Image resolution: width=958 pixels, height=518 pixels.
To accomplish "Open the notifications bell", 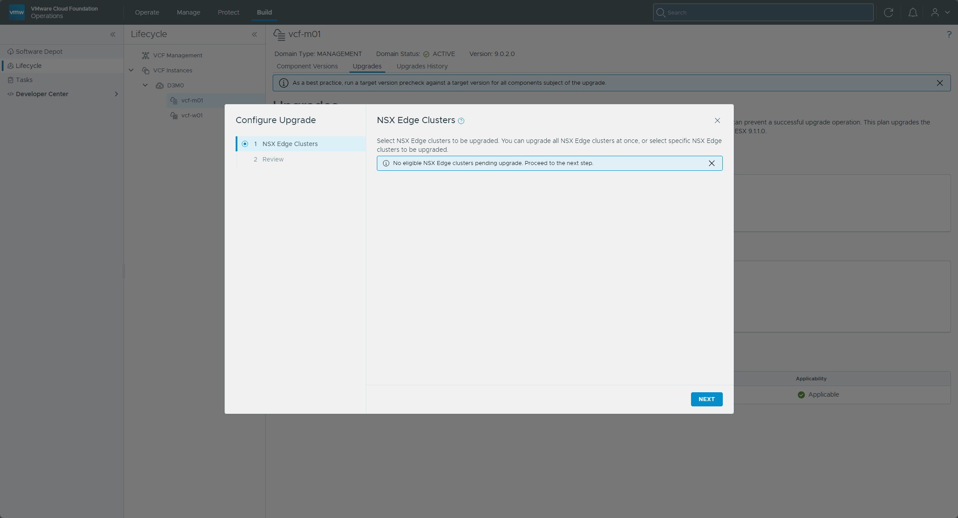I will tap(913, 12).
